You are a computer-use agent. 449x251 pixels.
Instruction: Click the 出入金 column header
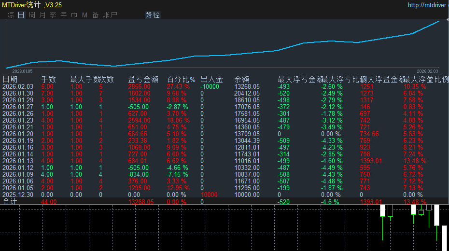pyautogui.click(x=211, y=79)
